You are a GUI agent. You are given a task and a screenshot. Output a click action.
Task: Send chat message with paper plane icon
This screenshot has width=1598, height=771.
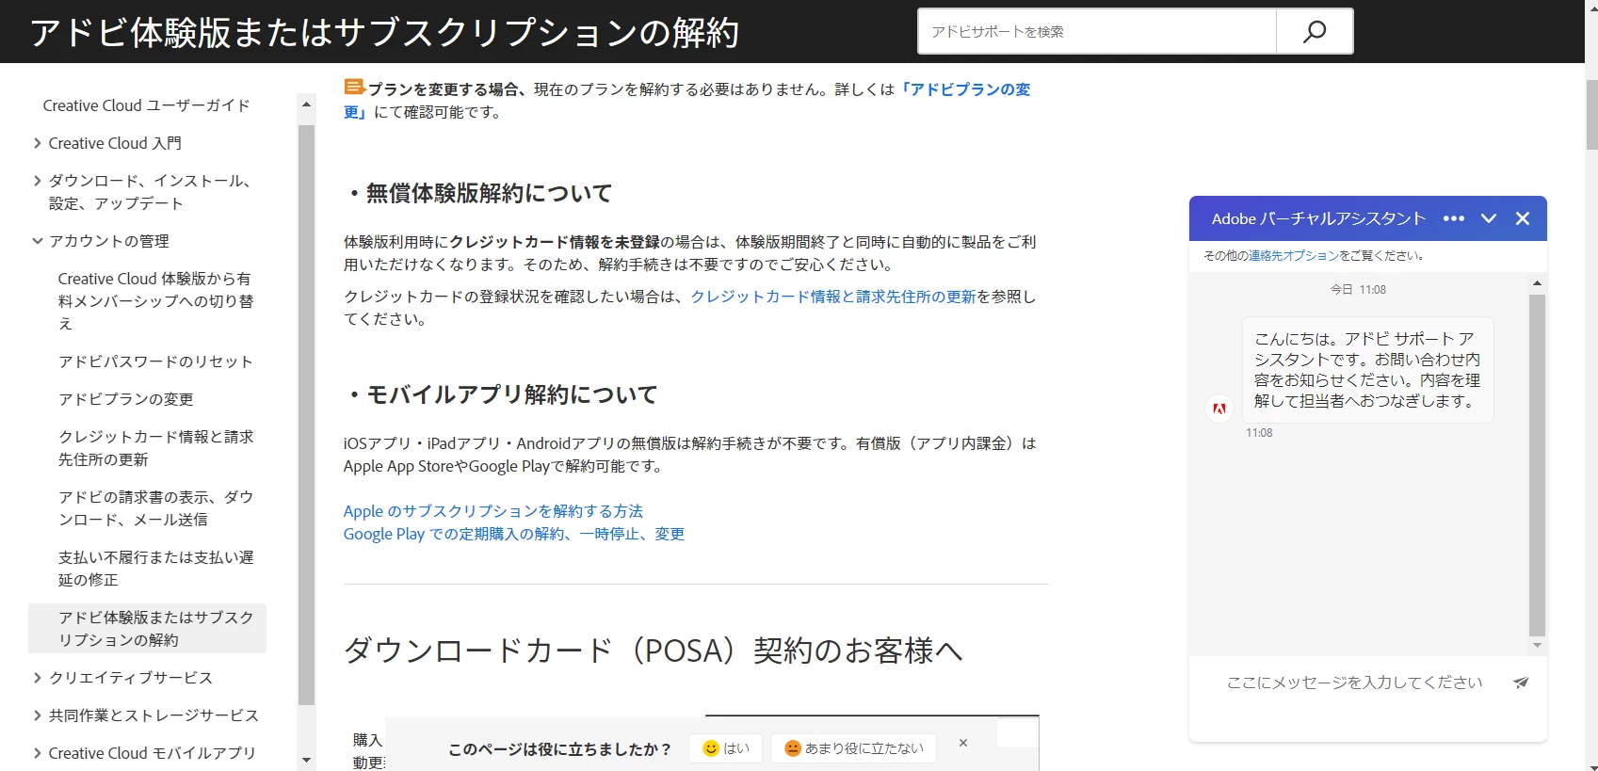[x=1521, y=683]
